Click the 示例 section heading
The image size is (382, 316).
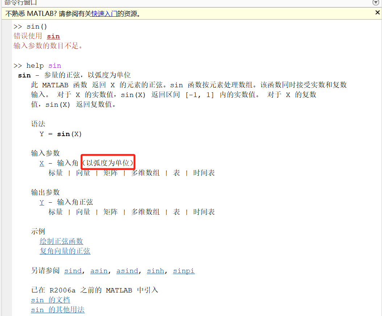38,231
